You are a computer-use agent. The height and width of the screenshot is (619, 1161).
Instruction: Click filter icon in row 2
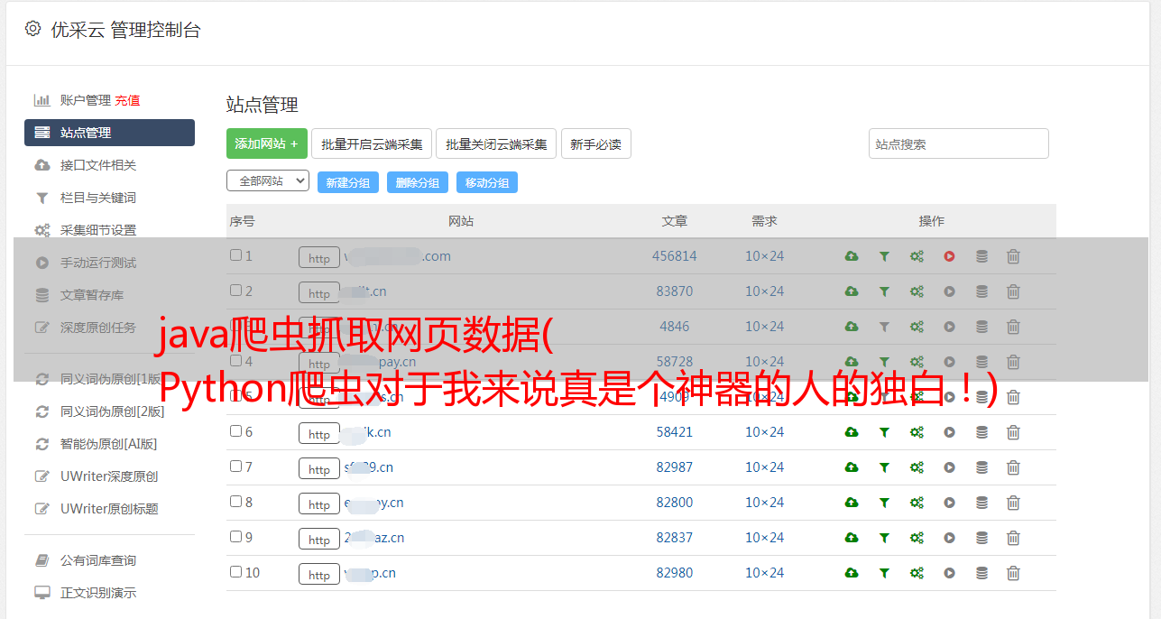coord(884,291)
